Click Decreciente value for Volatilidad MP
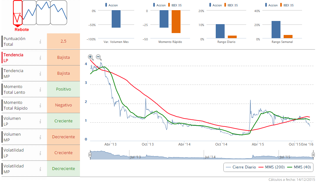The height and width of the screenshot is (184, 316). (x=63, y=168)
